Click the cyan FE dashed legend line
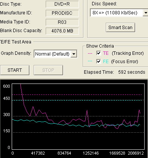The height and width of the screenshot is (158, 148). tap(90, 61)
